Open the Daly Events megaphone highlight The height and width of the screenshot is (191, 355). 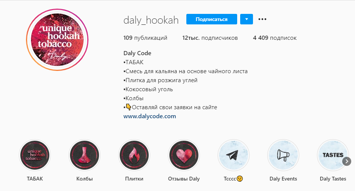click(x=283, y=155)
